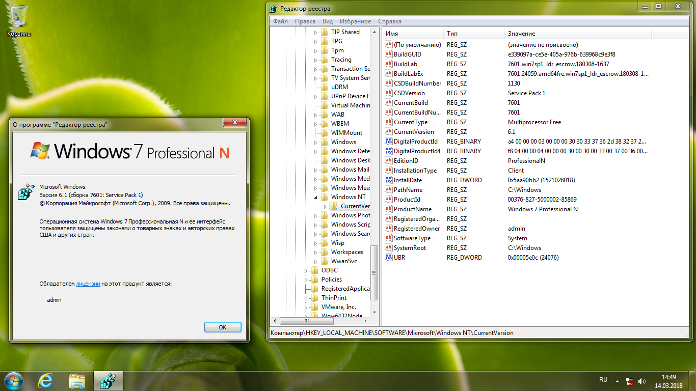Launch Internet Explorer from the taskbar
Screen dimensions: 696x391
pos(45,381)
